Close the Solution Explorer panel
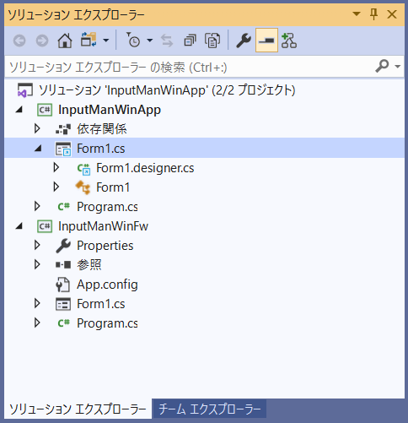This screenshot has width=408, height=423. tap(392, 14)
